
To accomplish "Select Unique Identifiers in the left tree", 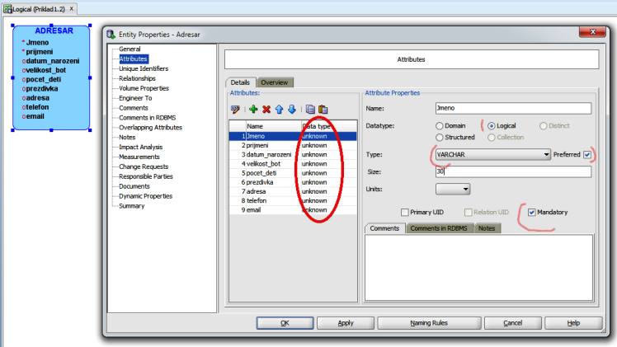I will pyautogui.click(x=144, y=68).
